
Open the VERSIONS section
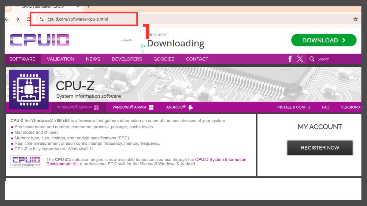[x=351, y=107]
